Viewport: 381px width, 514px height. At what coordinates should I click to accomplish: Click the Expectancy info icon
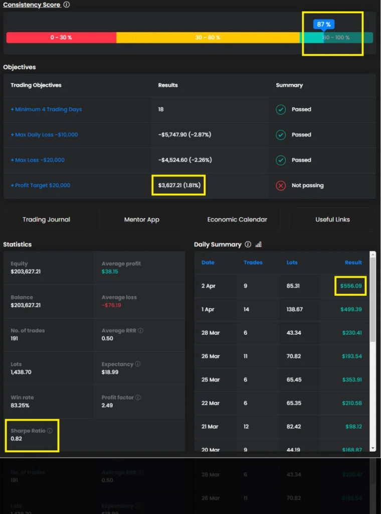click(x=138, y=364)
